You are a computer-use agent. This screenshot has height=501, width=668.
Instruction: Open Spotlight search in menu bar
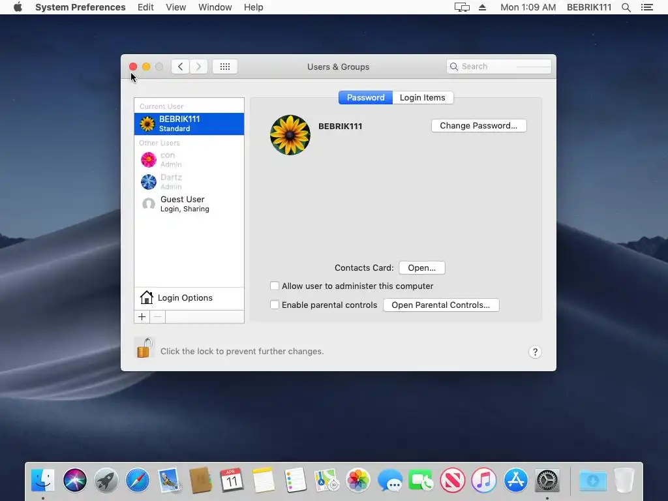point(626,7)
